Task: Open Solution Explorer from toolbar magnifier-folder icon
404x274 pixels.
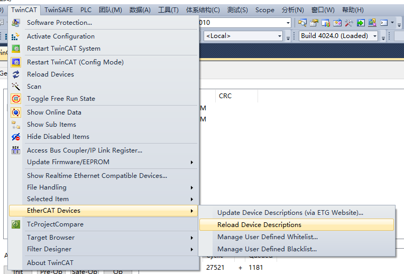Action: (x=302, y=23)
